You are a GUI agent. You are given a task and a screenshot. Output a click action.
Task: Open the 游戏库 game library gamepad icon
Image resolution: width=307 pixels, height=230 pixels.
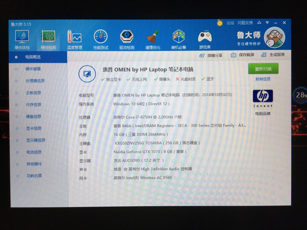[205, 40]
